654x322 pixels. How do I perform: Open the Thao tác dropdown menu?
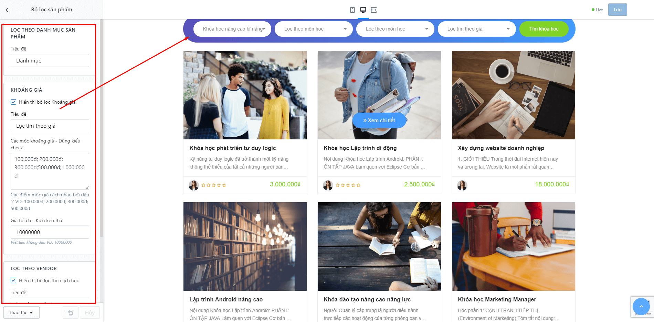[x=21, y=312]
